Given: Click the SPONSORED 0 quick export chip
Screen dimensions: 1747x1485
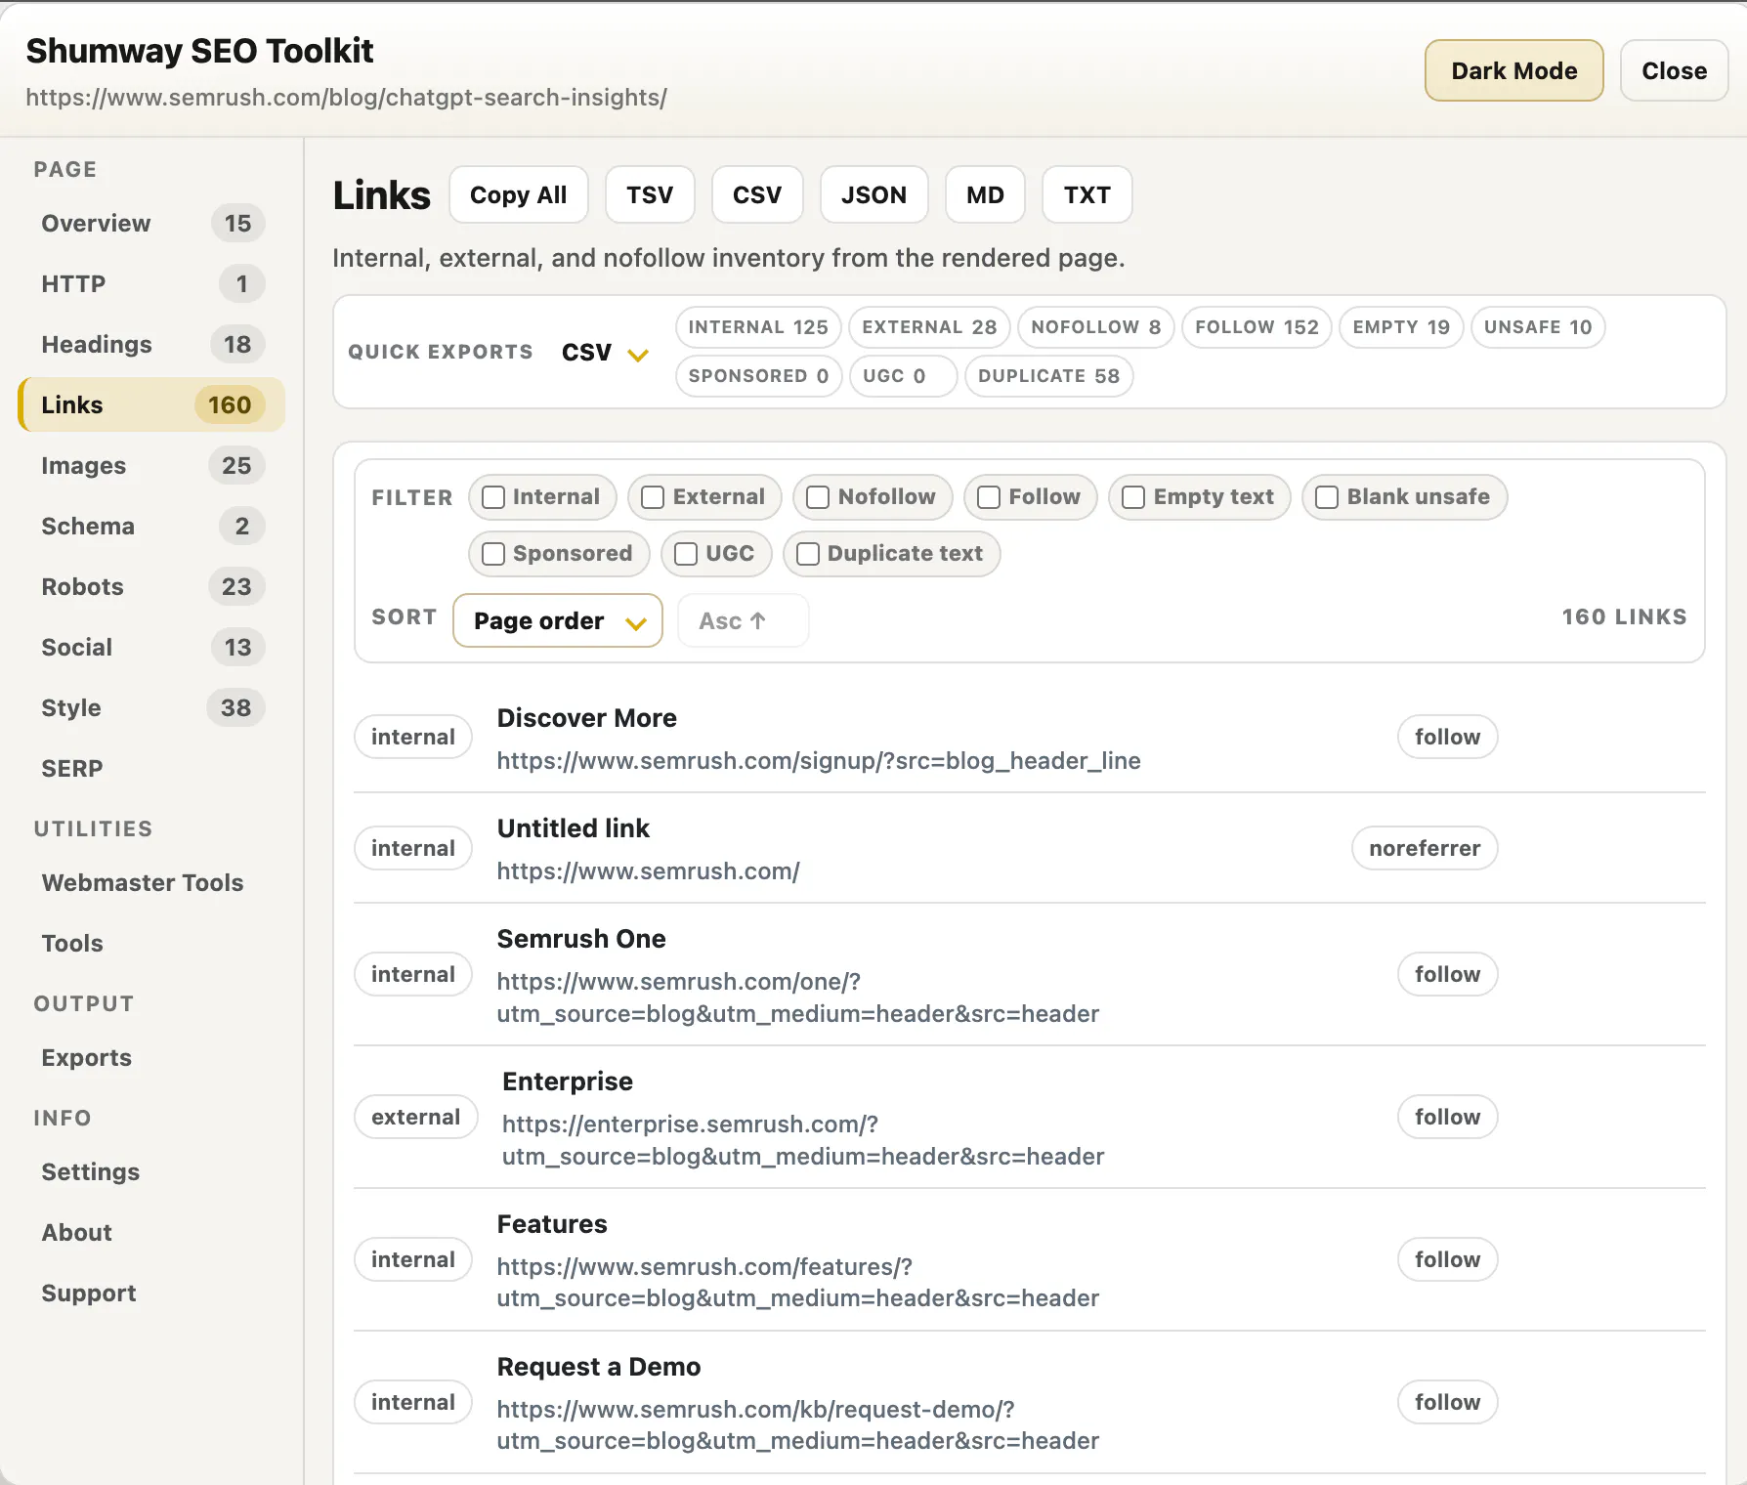Looking at the screenshot, I should 758,376.
